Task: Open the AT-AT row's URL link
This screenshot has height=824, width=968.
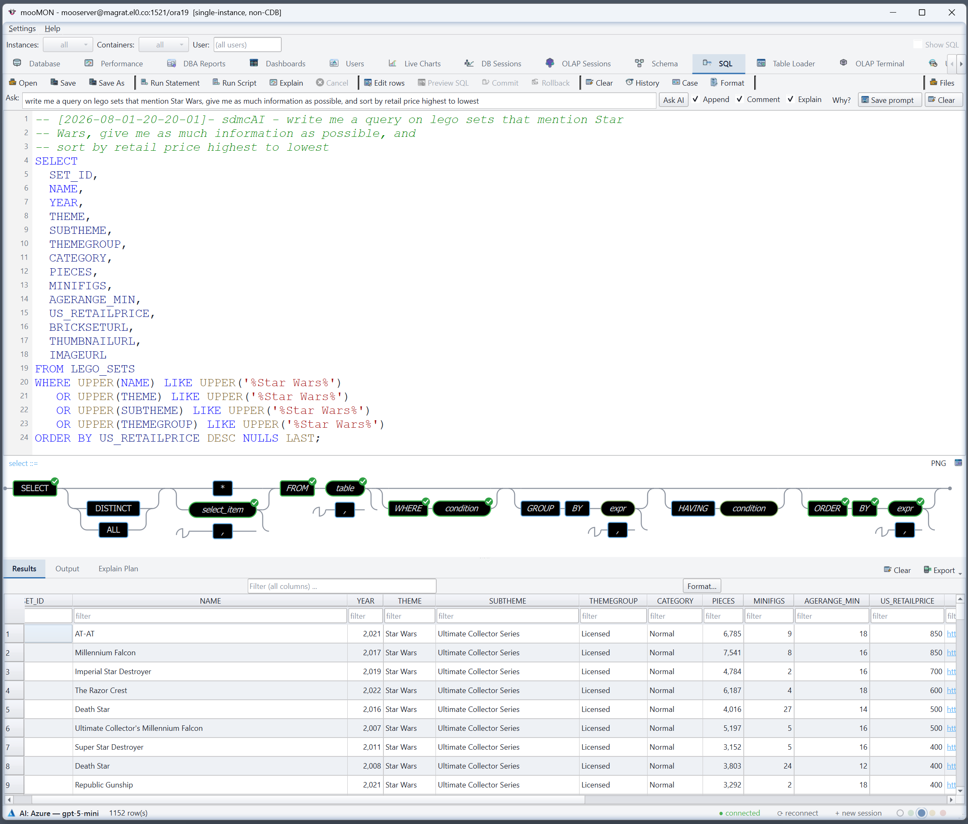Action: pos(951,633)
